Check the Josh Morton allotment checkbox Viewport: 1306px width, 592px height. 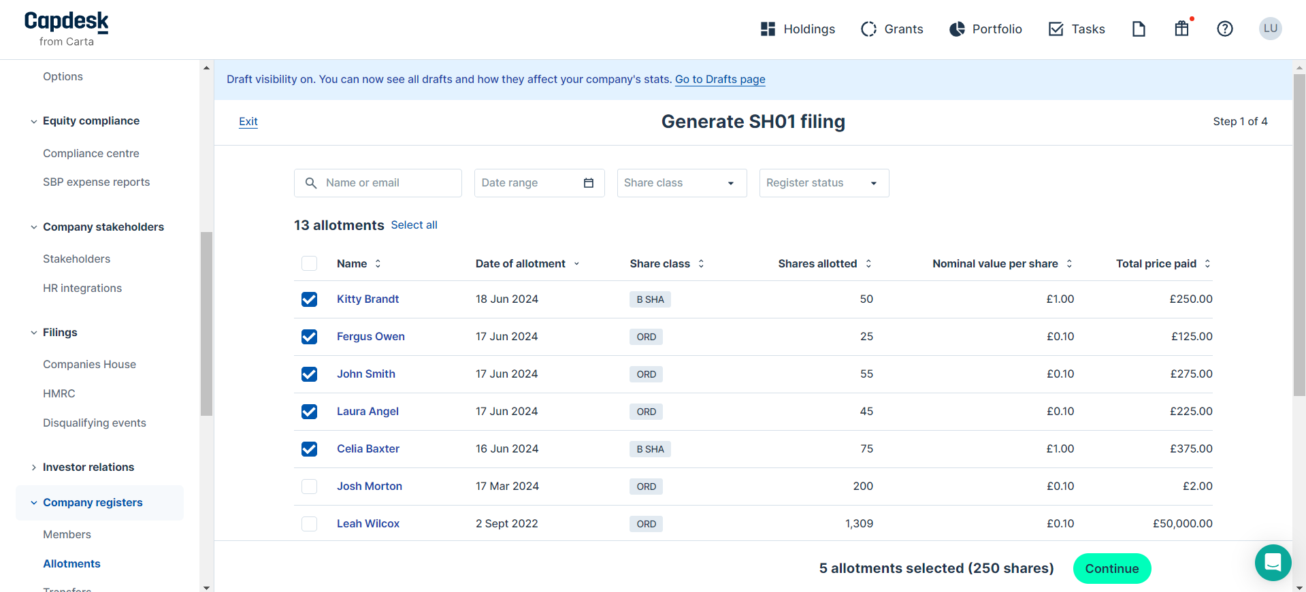[x=310, y=487]
